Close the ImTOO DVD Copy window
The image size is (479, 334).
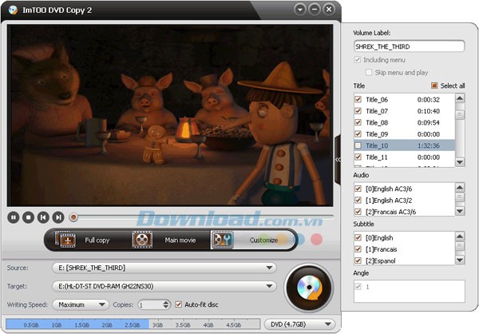point(329,10)
